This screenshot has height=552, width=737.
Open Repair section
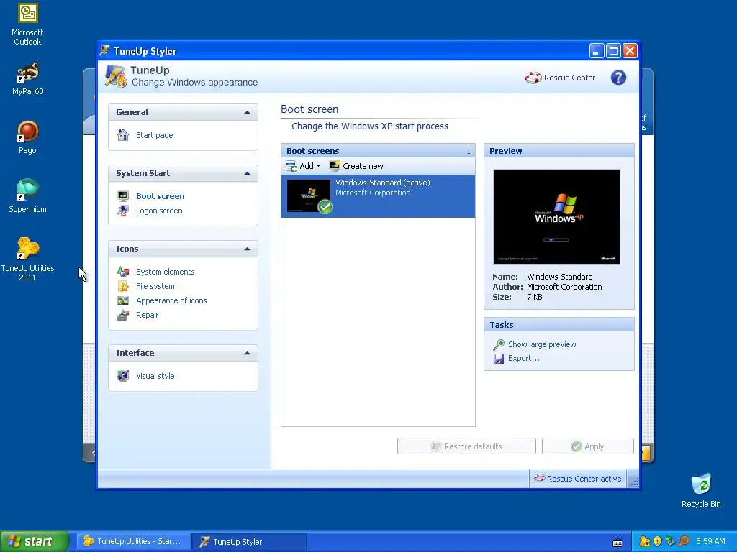point(147,315)
